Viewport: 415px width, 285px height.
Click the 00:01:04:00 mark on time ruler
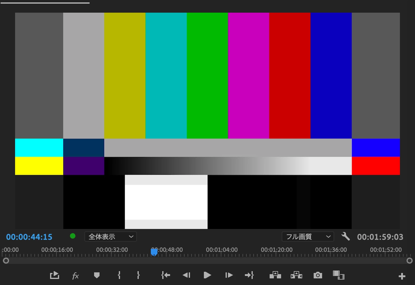click(x=222, y=250)
